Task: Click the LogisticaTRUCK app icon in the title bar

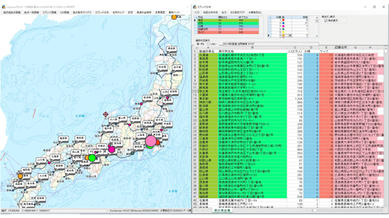Action: pyautogui.click(x=3, y=7)
